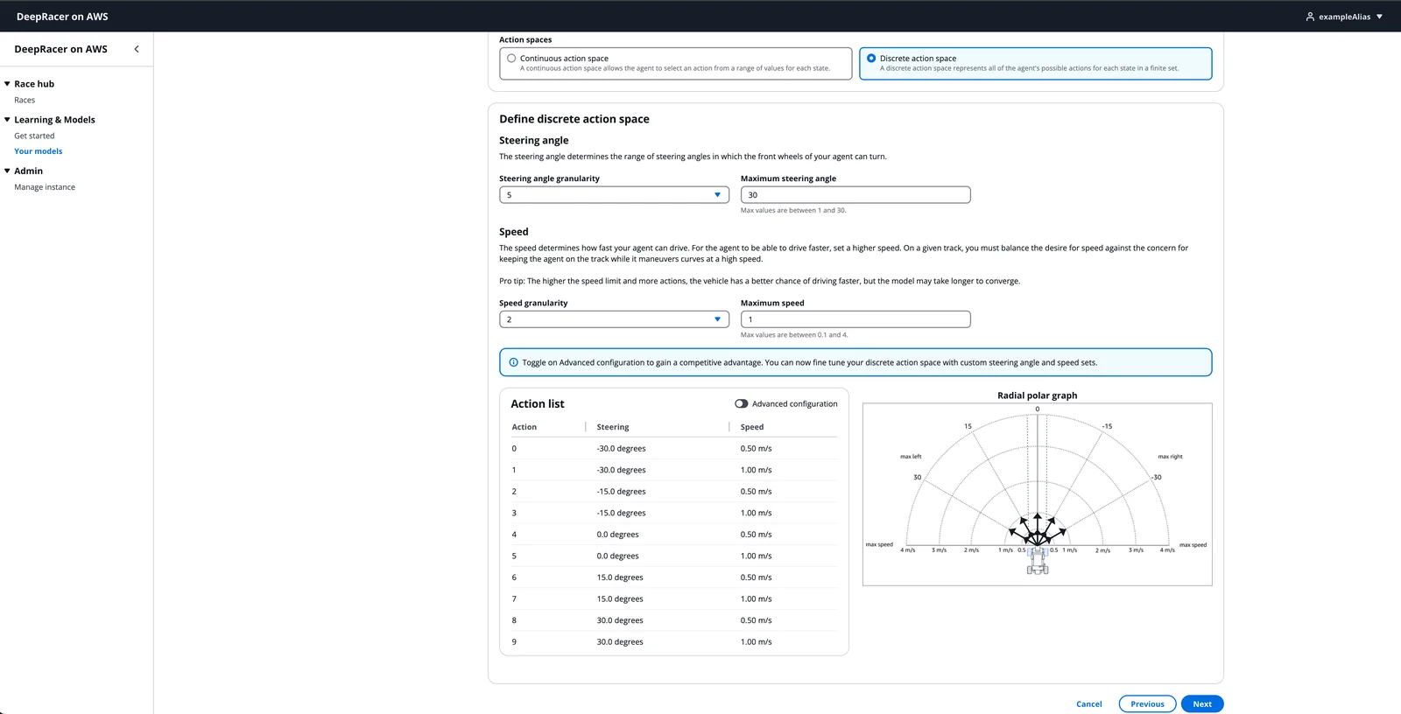The width and height of the screenshot is (1401, 714).
Task: Open Races in sidebar
Action: [25, 100]
